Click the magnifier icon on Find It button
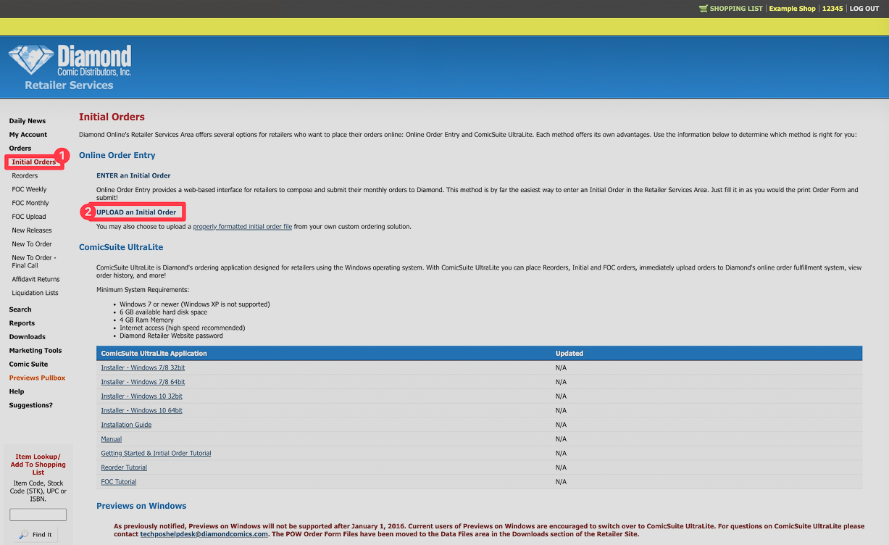 pyautogui.click(x=24, y=535)
